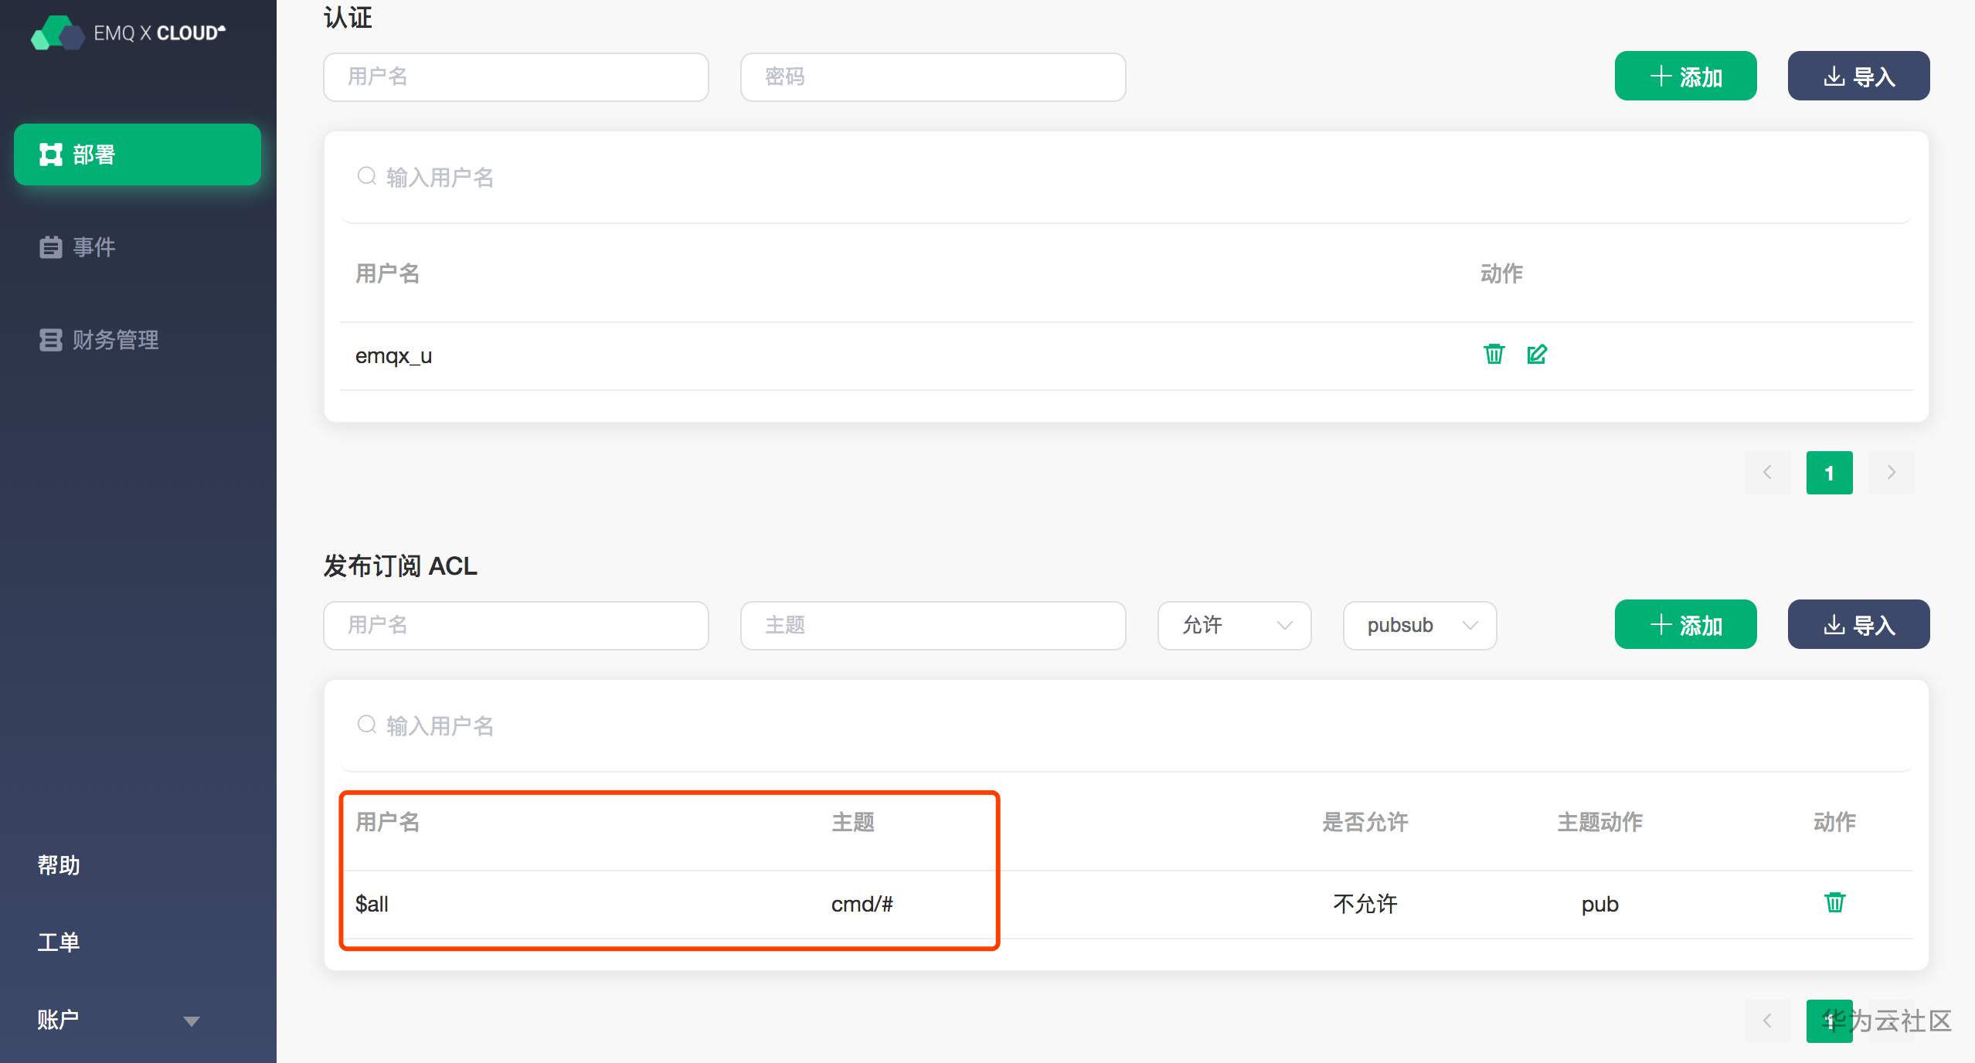Image resolution: width=1975 pixels, height=1063 pixels.
Task: Click the EMQ X Cloud logo
Action: [x=128, y=33]
